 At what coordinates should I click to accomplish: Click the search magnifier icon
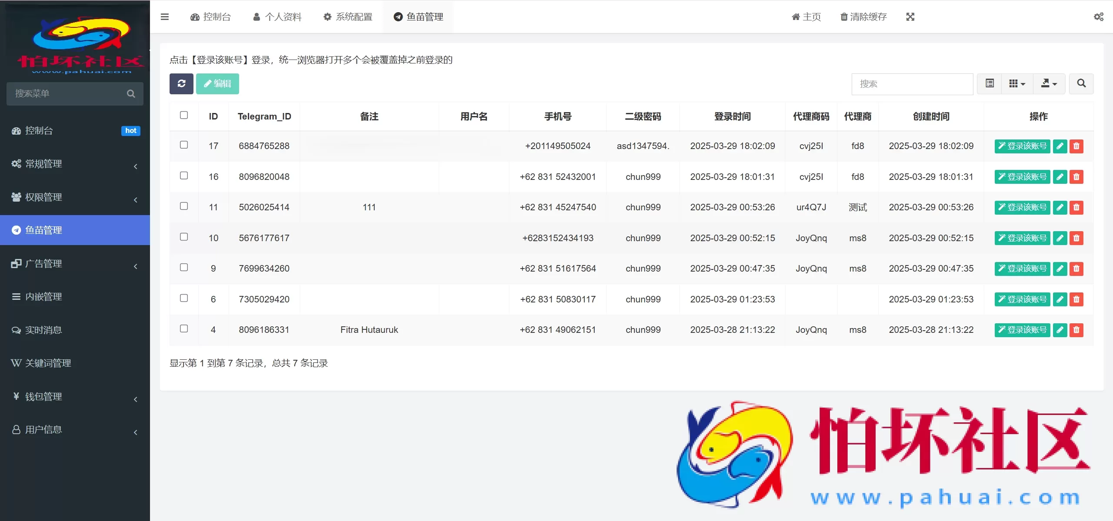coord(1081,83)
